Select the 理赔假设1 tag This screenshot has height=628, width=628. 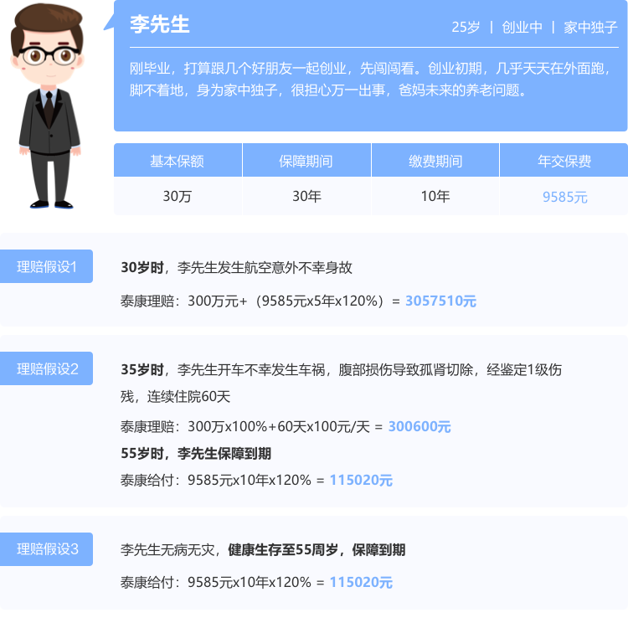(46, 266)
